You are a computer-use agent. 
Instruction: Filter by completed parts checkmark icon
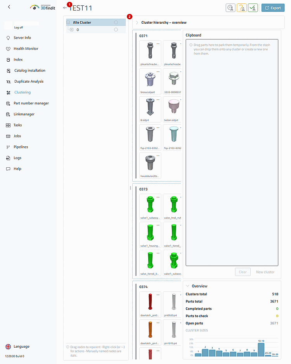tap(253, 8)
